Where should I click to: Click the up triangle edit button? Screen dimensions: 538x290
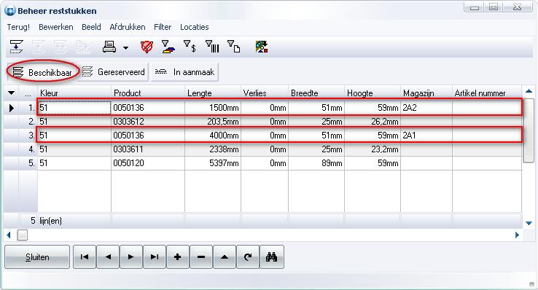pos(225,256)
